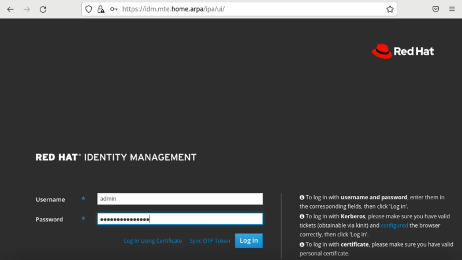The image size is (462, 260).
Task: Focus the Password input field
Action: pos(180,219)
